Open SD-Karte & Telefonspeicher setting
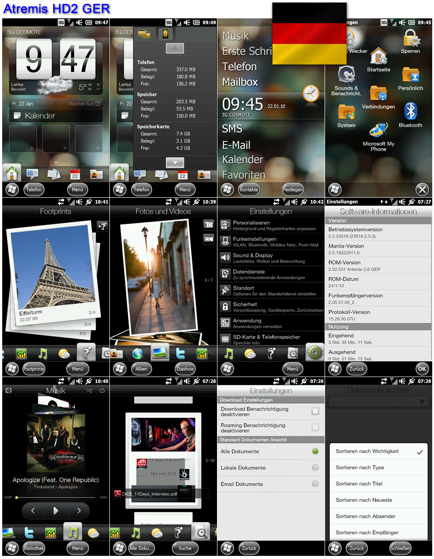The image size is (434, 559). [271, 339]
